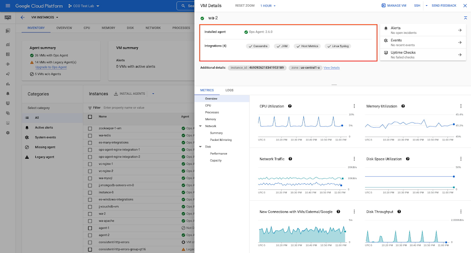Open the MEMORY tab in inventory
The image size is (471, 253).
108,28
